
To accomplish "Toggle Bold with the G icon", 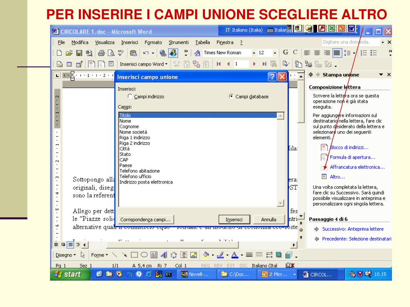I will (x=285, y=52).
